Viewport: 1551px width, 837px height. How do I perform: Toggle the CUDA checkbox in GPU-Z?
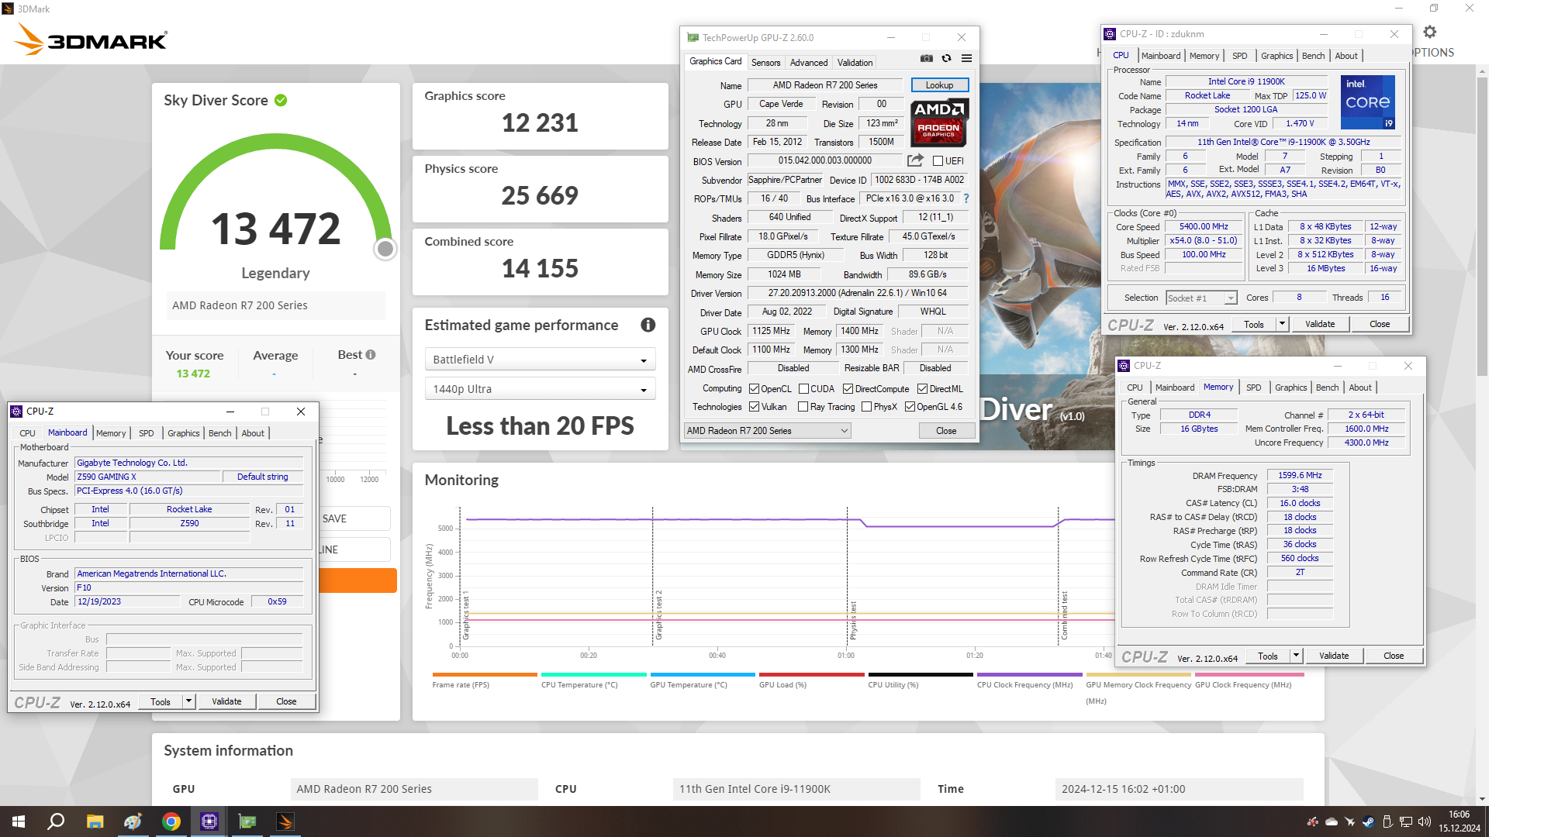(803, 389)
